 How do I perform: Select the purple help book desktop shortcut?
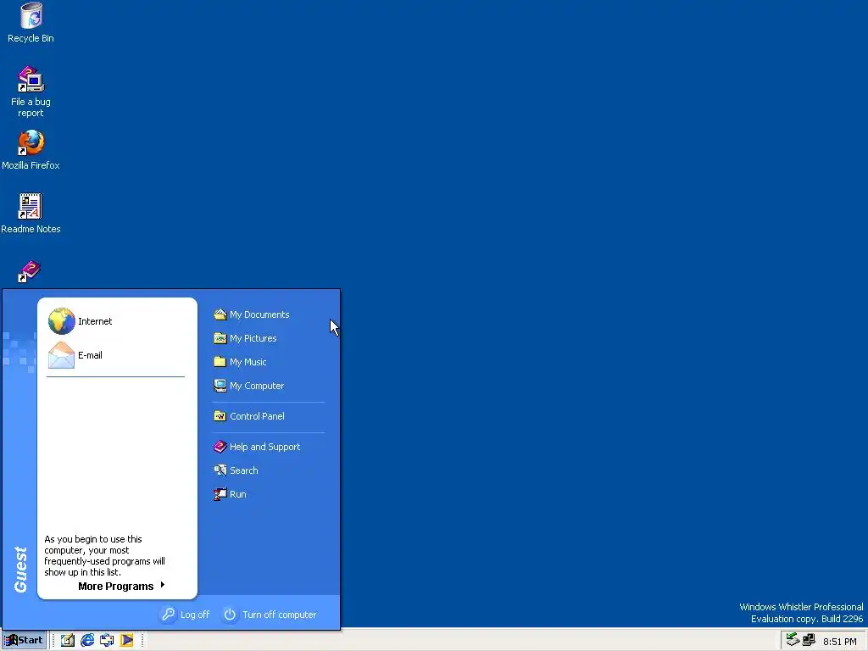coord(30,271)
